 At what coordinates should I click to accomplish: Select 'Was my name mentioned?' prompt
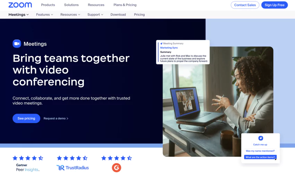[260, 151]
